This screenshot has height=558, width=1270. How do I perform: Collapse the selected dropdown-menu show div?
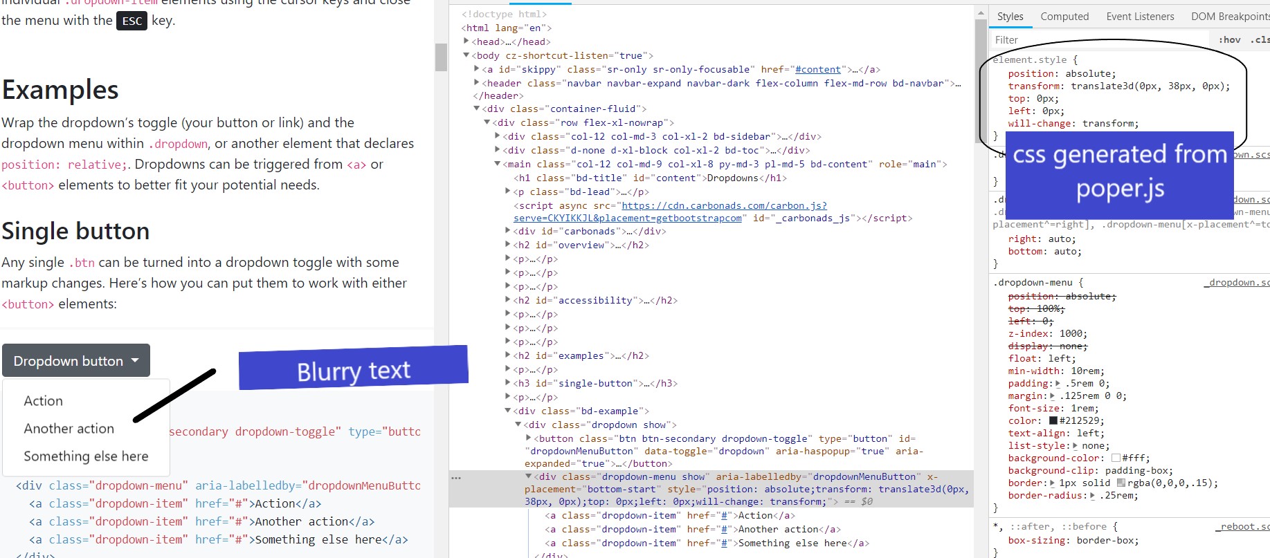coord(529,476)
